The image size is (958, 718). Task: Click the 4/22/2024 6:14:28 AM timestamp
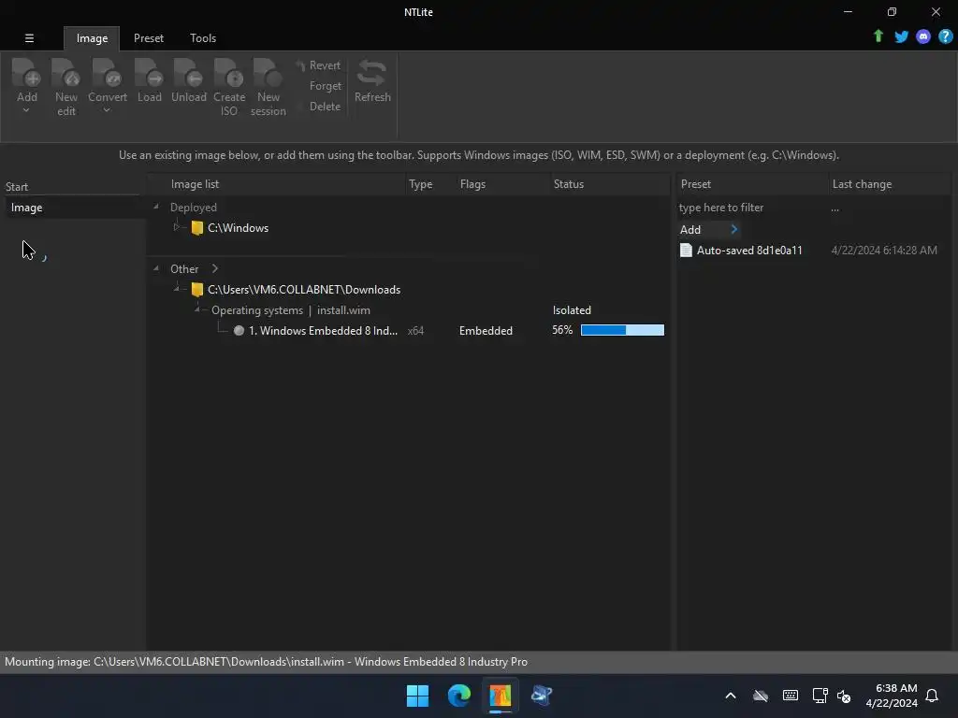pyautogui.click(x=883, y=251)
